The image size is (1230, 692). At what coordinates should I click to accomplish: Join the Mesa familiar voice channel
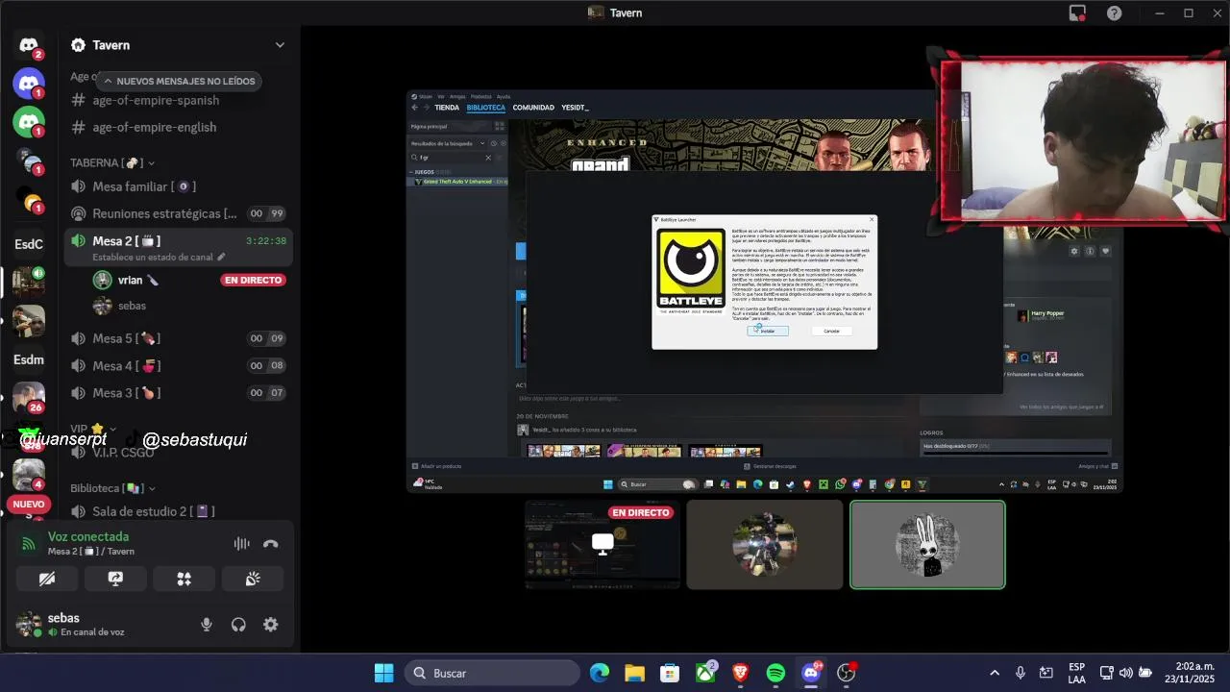tap(179, 186)
